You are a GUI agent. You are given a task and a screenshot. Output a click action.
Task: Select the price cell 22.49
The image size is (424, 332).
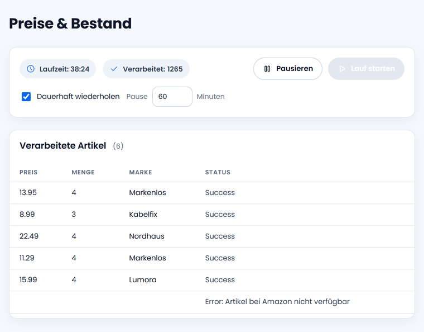(x=29, y=236)
